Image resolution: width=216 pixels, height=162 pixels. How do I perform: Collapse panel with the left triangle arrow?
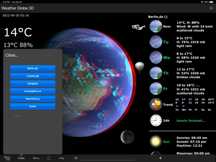pos(160,158)
